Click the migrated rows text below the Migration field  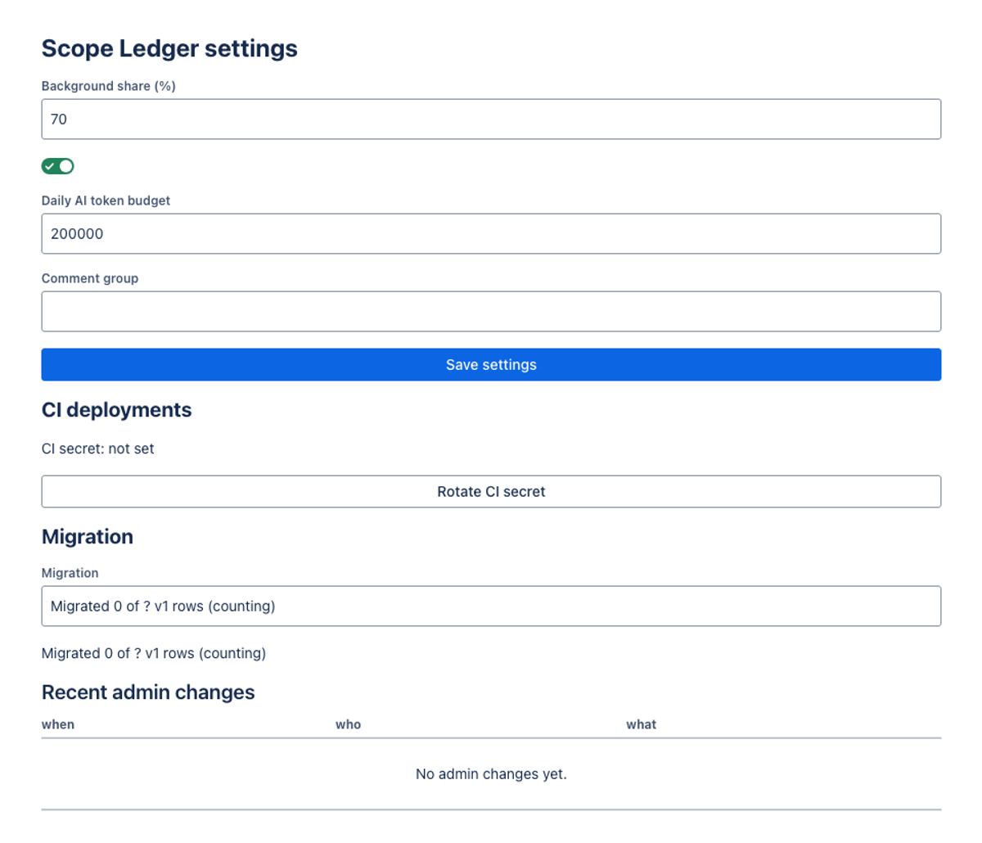pyautogui.click(x=154, y=653)
